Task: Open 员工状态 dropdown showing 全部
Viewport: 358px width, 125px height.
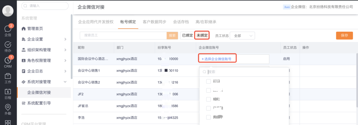Action: tap(242, 36)
